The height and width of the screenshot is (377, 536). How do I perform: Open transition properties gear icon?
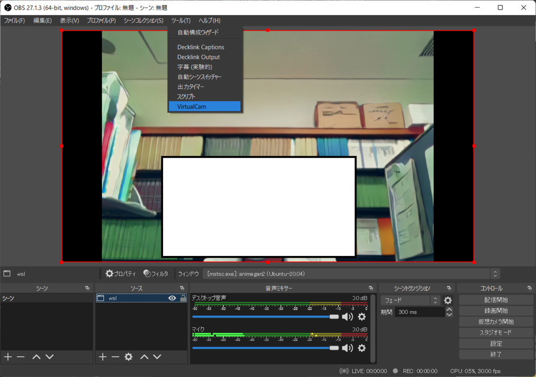[448, 300]
